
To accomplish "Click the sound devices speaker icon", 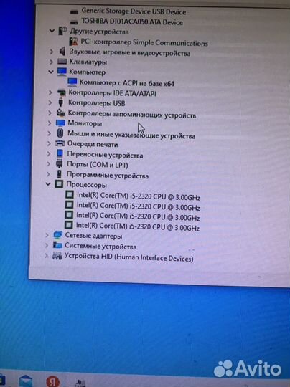I will point(62,52).
